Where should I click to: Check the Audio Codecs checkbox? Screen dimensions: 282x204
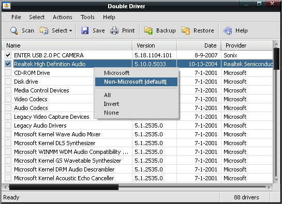(8, 108)
